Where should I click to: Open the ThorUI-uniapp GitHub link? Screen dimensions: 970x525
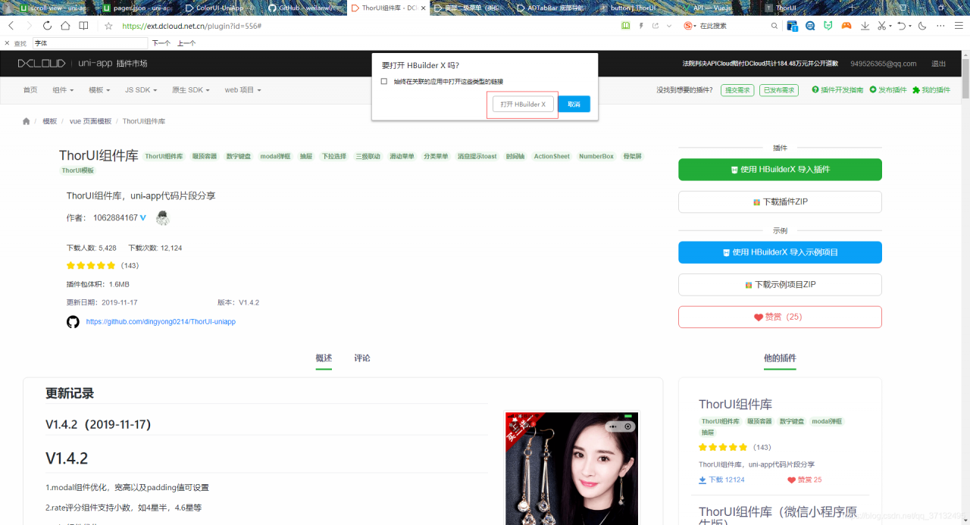[x=161, y=322]
